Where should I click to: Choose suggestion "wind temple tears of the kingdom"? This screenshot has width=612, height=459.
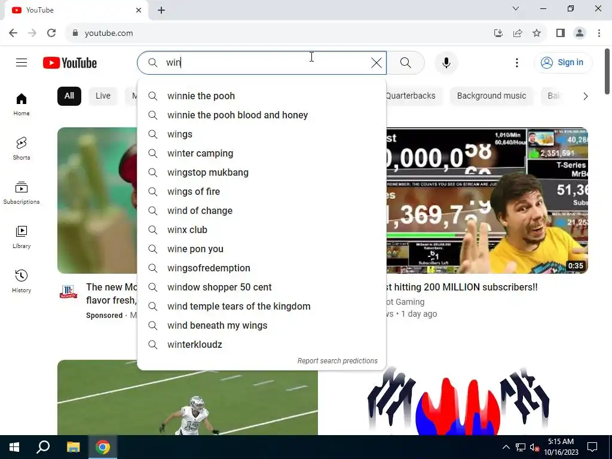pos(262,307)
